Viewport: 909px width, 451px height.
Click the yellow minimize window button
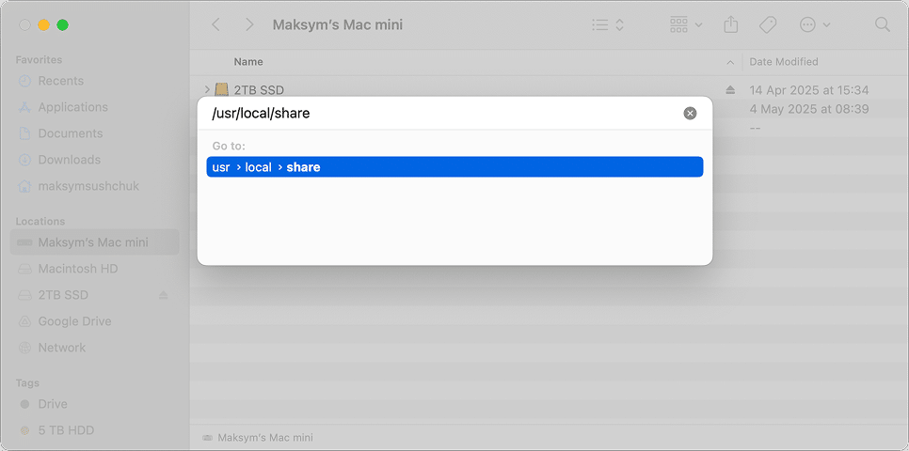pos(43,24)
